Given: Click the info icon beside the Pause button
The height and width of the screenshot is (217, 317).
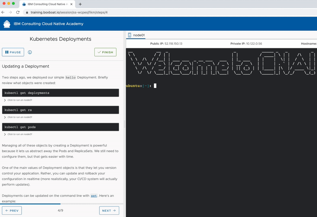Looking at the screenshot, I should click(30, 52).
